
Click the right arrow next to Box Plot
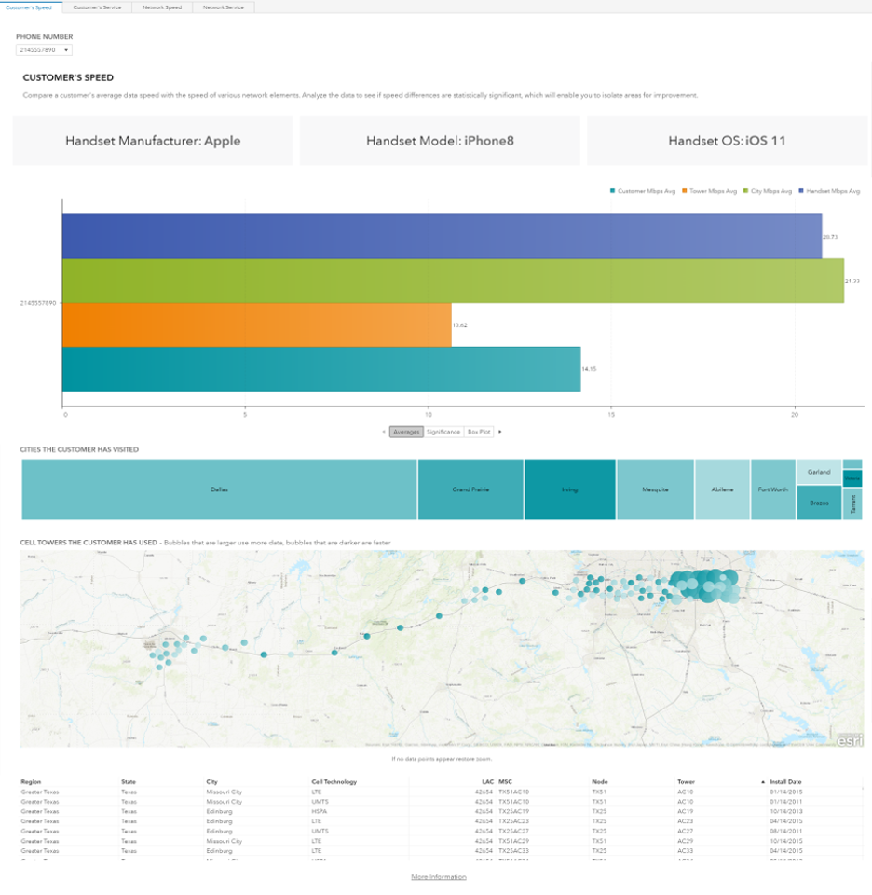point(500,432)
